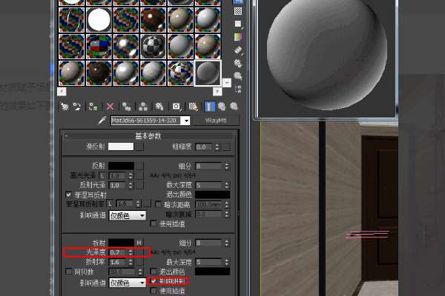Screen dimensions: 445x296
Task: Toggle highlight glossiness L lock button
Action: click(102, 175)
